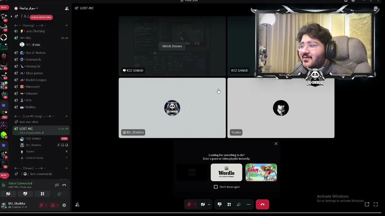Open Activities launcher in the sidebar voice panel
This screenshot has width=385, height=216.
[42, 194]
